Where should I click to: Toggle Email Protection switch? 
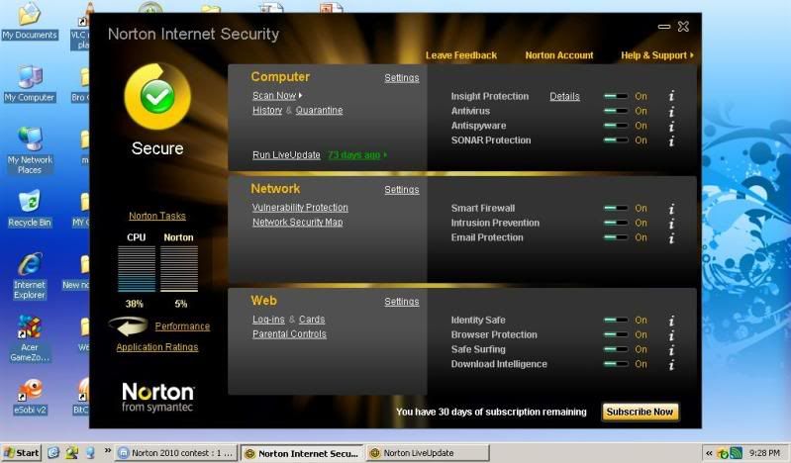(x=616, y=237)
